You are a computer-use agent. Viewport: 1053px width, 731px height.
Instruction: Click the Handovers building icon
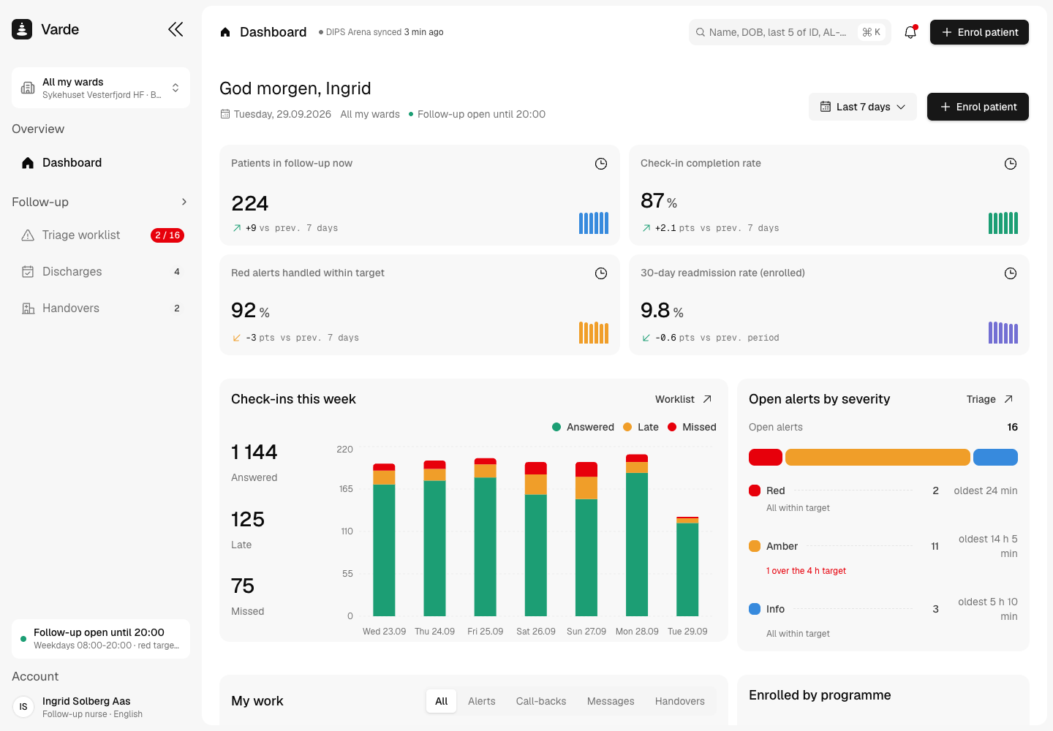[x=28, y=308]
